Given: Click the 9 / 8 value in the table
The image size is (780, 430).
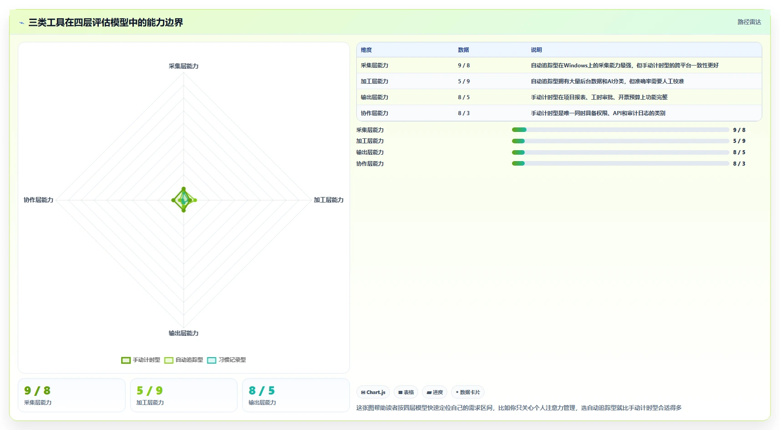Looking at the screenshot, I should 464,66.
